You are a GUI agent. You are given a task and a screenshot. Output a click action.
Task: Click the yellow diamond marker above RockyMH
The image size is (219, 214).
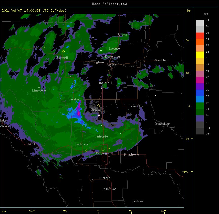coord(63,52)
